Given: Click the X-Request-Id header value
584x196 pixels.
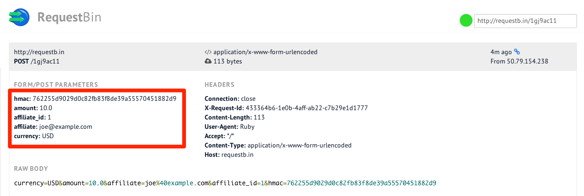Looking at the screenshot, I should coord(307,108).
